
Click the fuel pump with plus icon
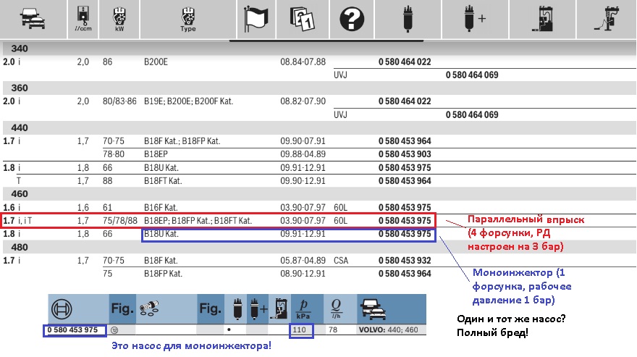(x=476, y=17)
